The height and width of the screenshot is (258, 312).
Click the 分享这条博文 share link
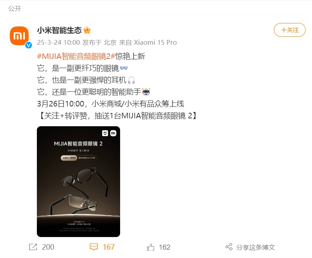[255, 247]
